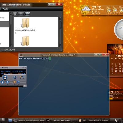Click the orange round button in the player's bottom row

coord(15,82)
